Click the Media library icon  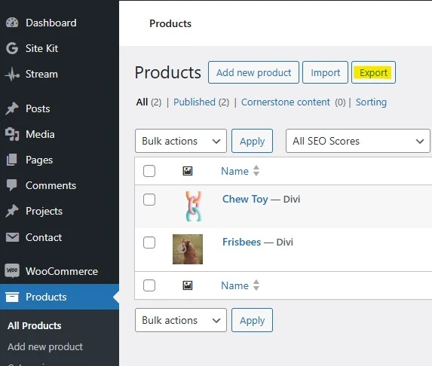tap(12, 134)
